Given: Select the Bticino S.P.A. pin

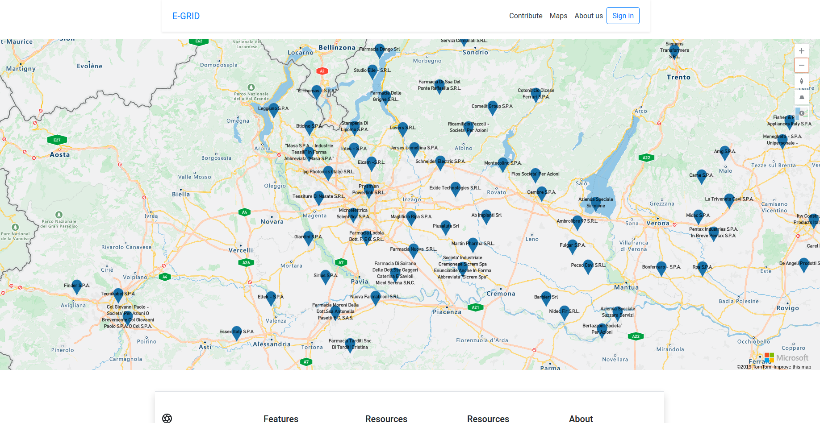Looking at the screenshot, I should click(x=309, y=128).
